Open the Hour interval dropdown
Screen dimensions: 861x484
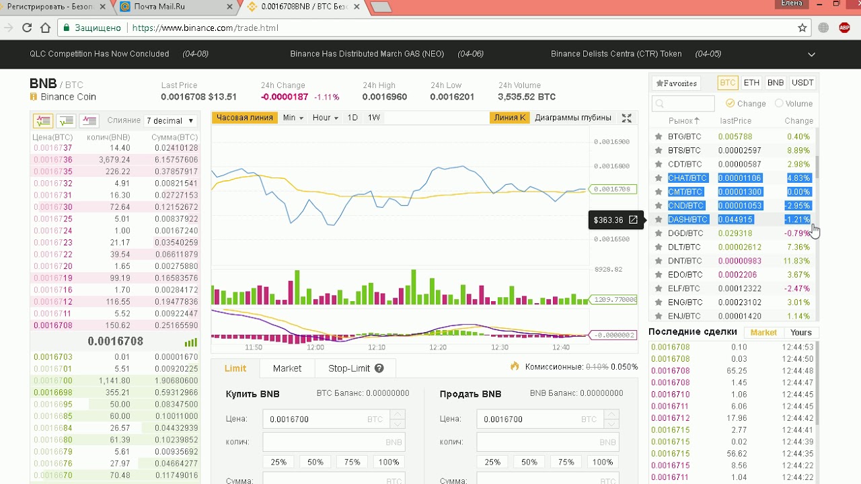click(x=325, y=118)
